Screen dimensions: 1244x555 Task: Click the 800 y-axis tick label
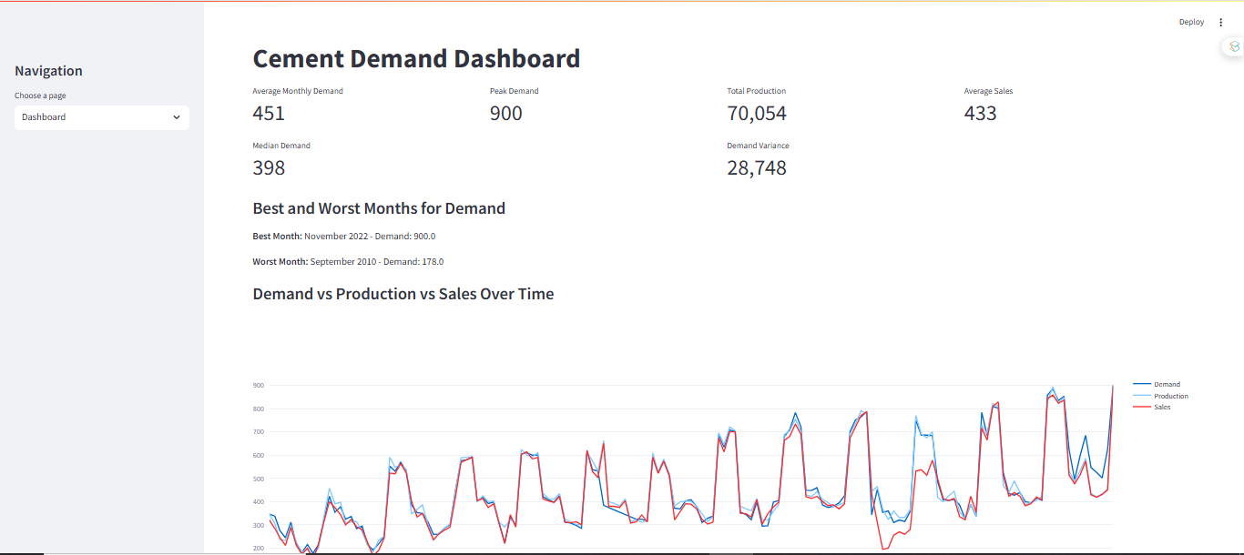click(x=259, y=409)
